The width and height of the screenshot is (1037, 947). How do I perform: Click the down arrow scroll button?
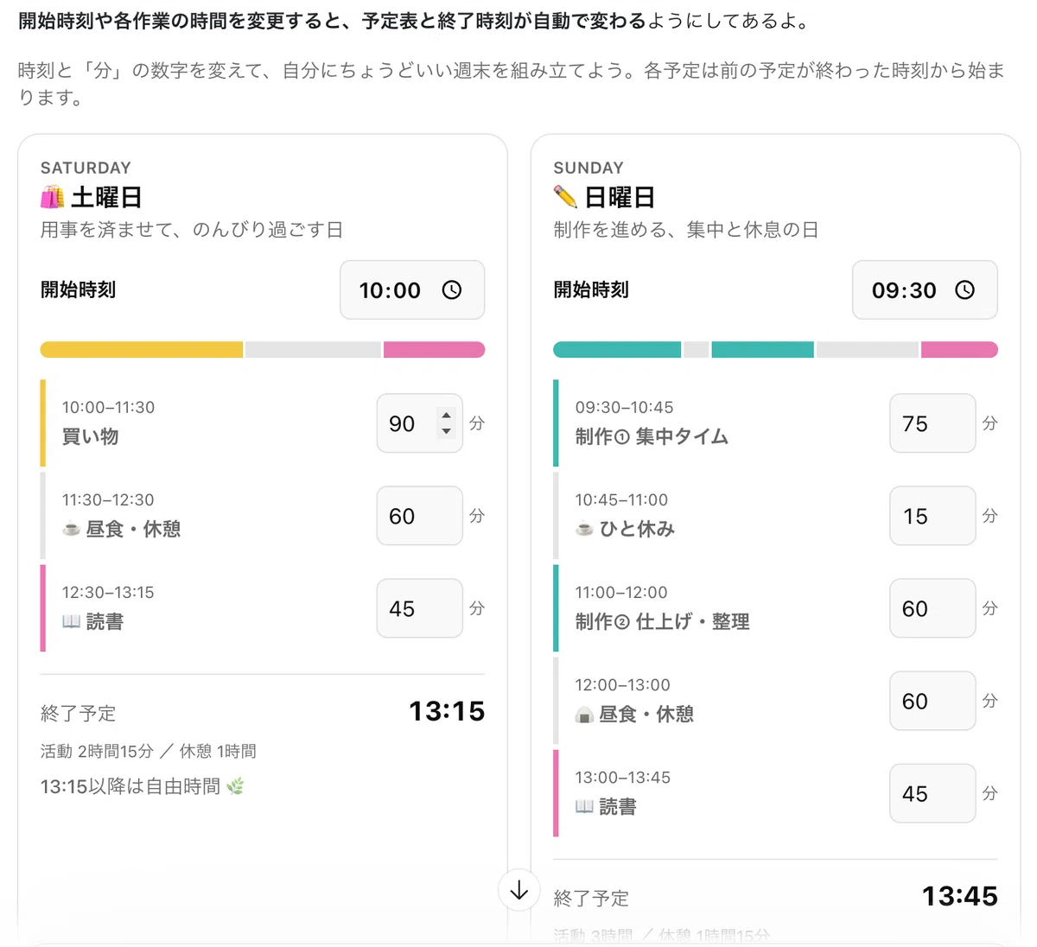(x=519, y=890)
